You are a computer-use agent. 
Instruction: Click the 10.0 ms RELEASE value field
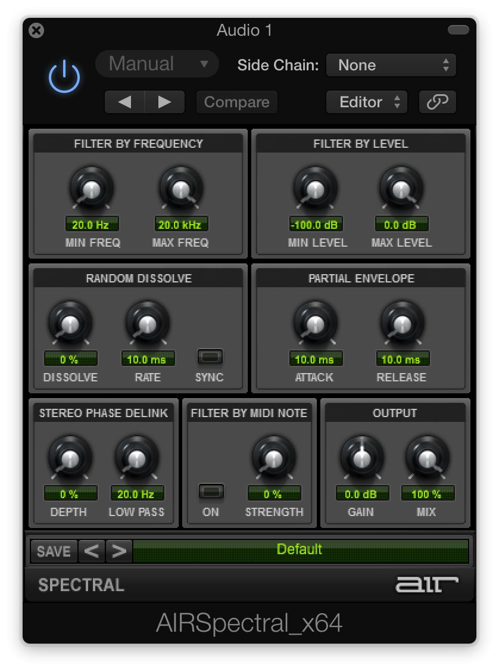[x=403, y=359]
